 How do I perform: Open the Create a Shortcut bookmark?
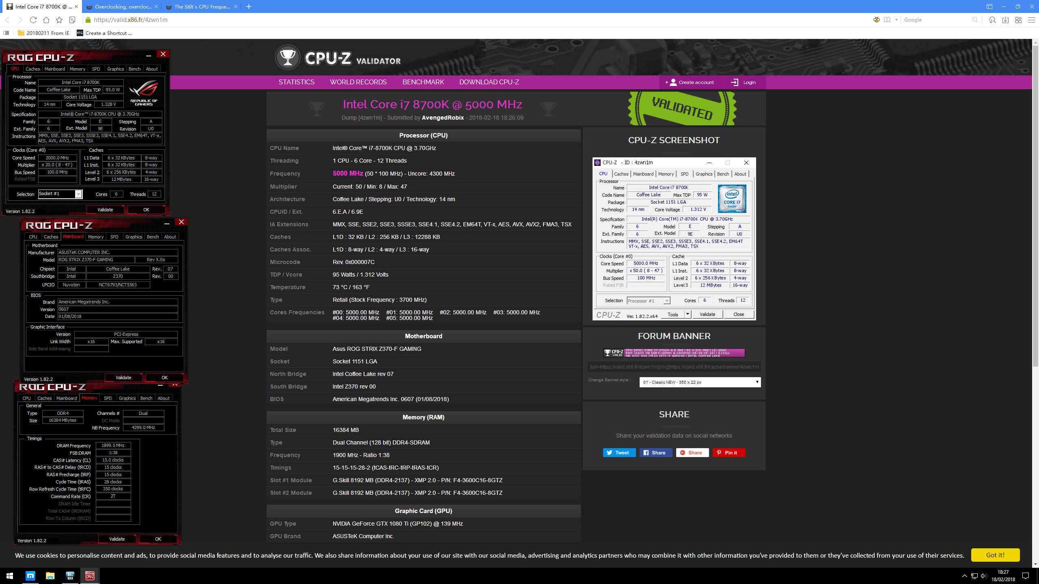104,33
